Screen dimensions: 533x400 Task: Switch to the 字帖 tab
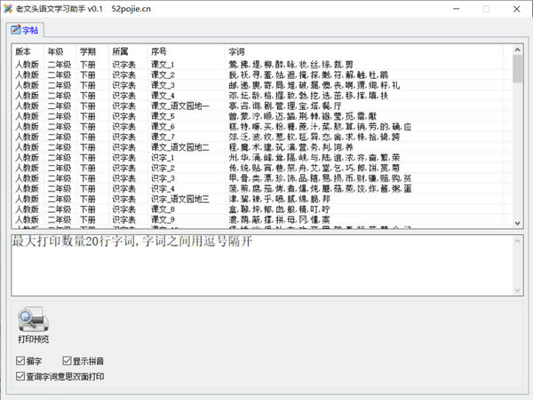click(25, 30)
